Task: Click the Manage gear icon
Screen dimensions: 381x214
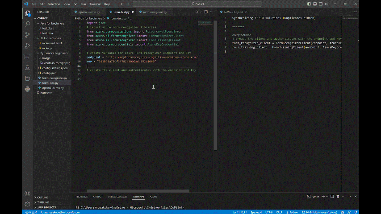Action: pyautogui.click(x=27, y=204)
